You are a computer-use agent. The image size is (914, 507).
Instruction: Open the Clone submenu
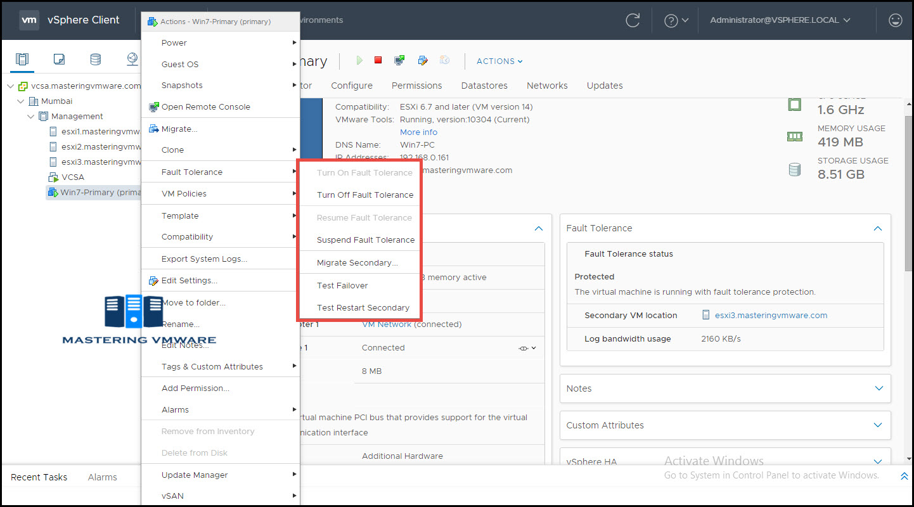click(x=221, y=150)
